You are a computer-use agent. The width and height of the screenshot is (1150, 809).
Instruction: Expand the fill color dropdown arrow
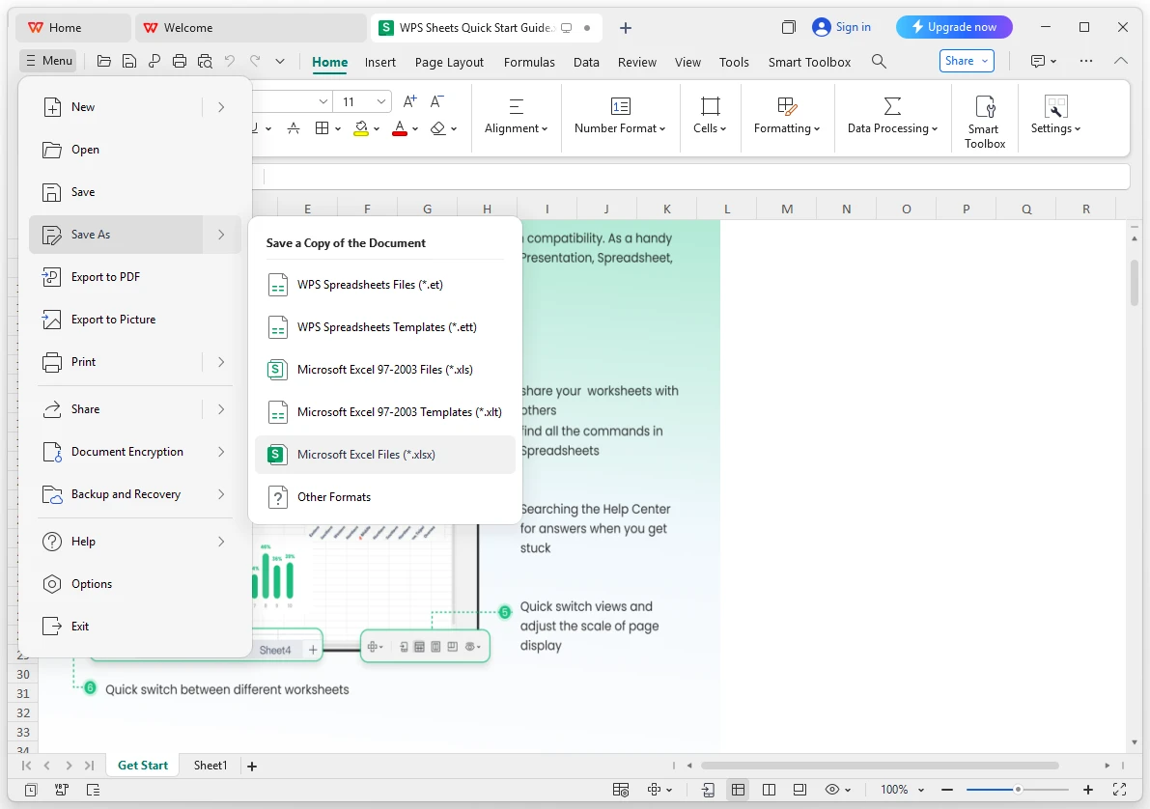tap(377, 129)
